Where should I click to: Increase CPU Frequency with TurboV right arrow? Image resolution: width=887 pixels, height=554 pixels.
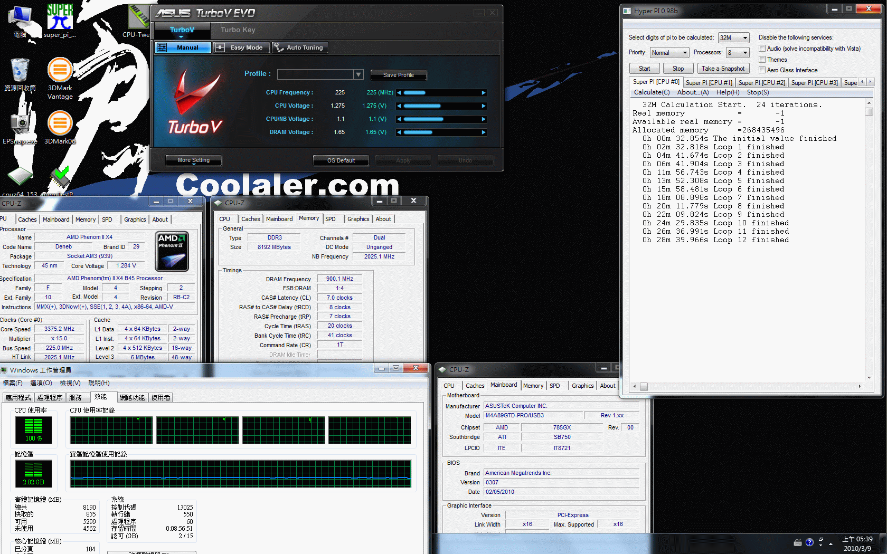coord(484,93)
